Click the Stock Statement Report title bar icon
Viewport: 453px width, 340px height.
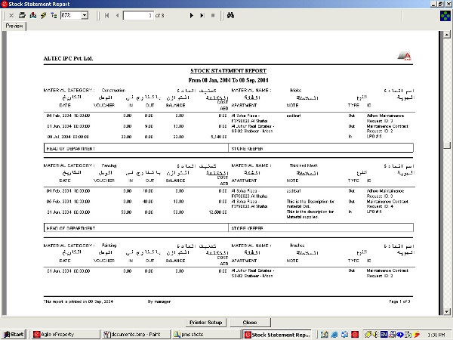(4, 4)
